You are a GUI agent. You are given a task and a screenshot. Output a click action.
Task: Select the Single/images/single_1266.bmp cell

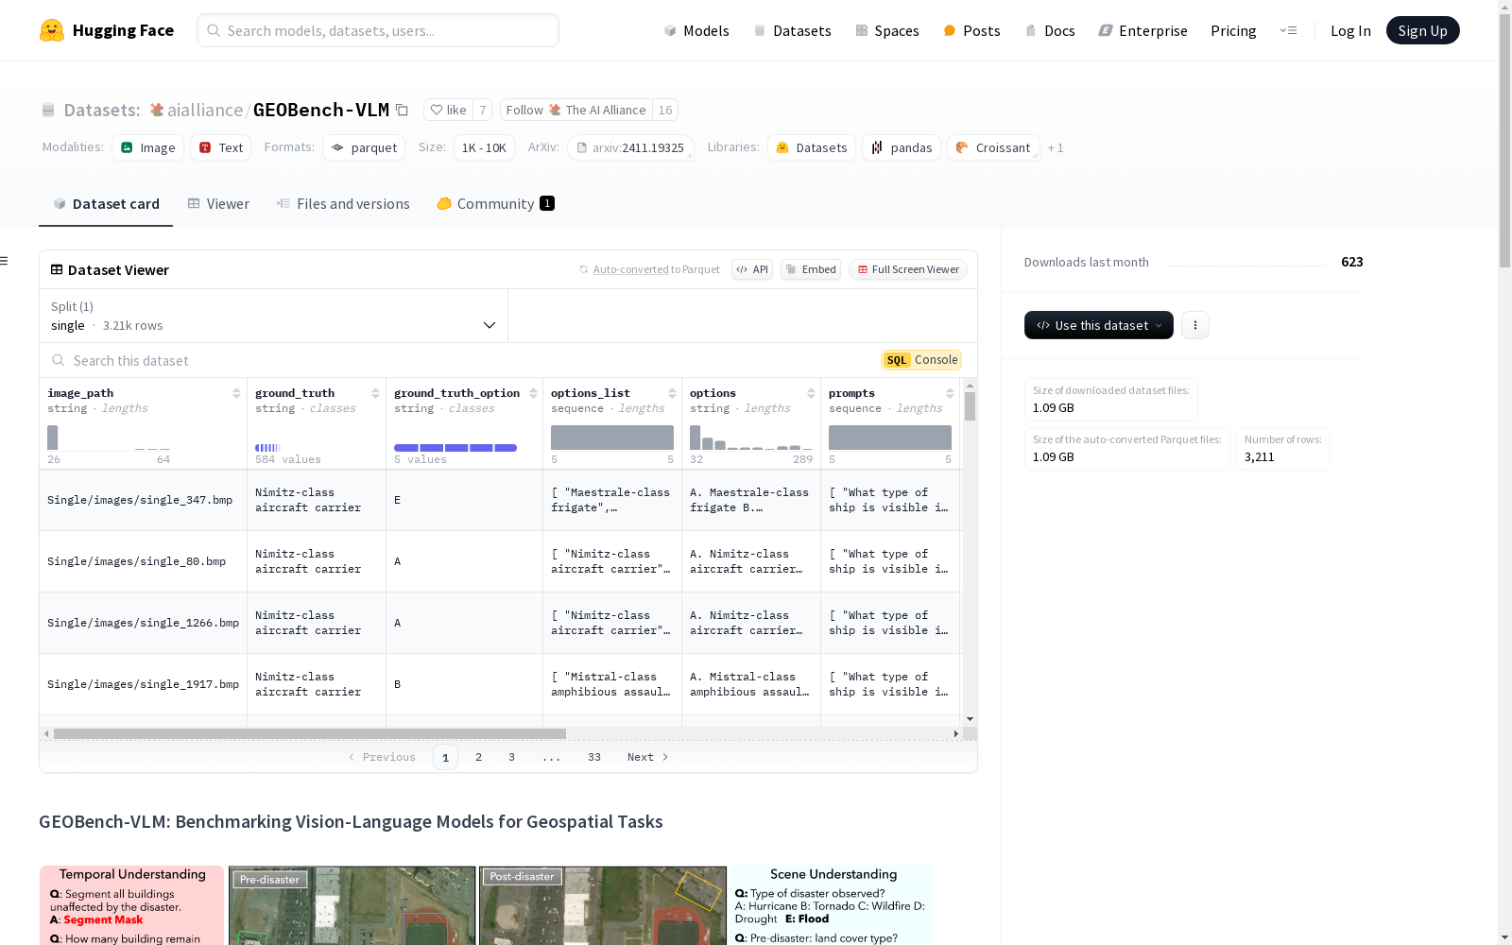click(x=144, y=623)
